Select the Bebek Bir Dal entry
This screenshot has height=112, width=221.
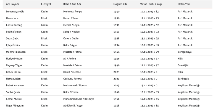coord(14,72)
